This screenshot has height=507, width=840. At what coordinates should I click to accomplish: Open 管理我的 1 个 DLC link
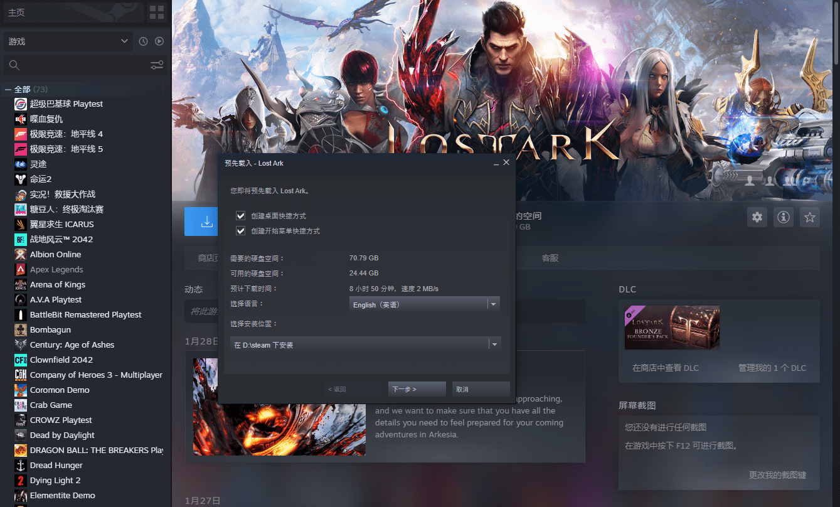tap(772, 368)
